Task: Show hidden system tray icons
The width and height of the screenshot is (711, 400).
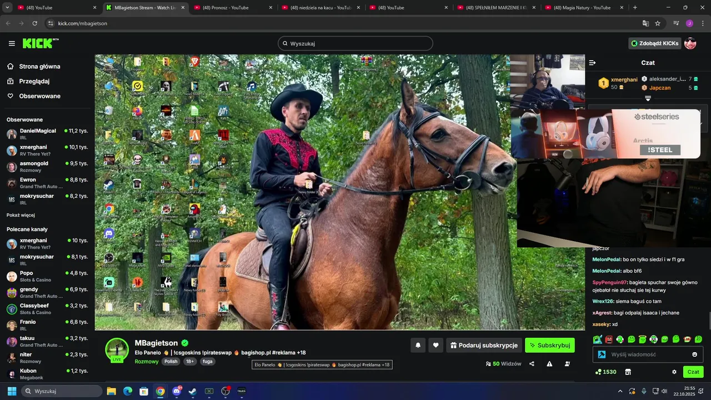Action: click(x=620, y=391)
